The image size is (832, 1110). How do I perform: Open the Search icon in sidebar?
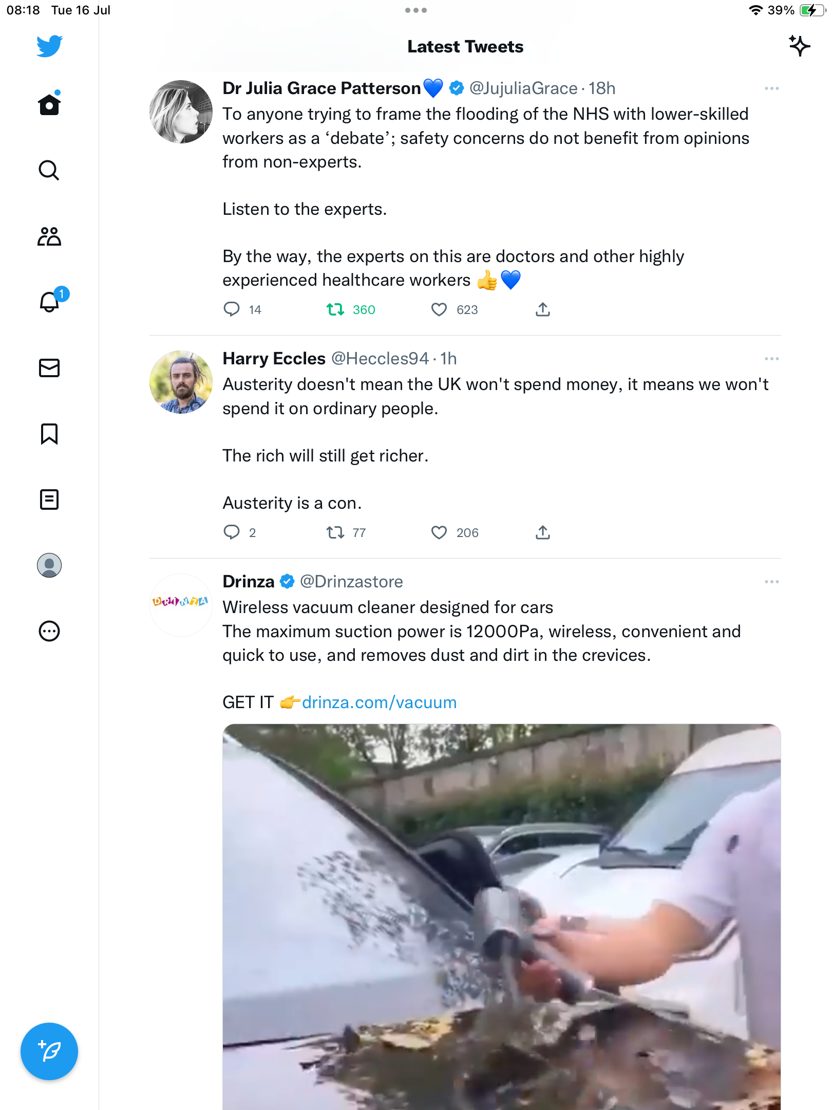(49, 171)
